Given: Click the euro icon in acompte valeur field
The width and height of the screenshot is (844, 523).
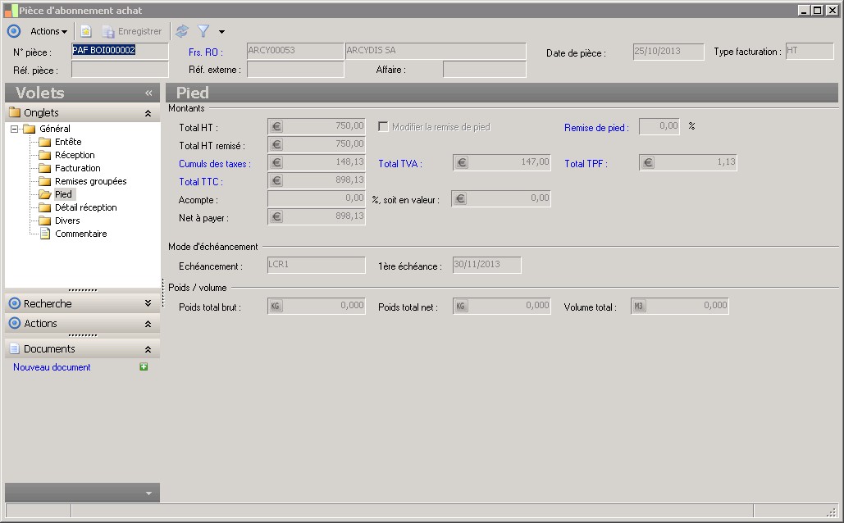Looking at the screenshot, I should (460, 198).
